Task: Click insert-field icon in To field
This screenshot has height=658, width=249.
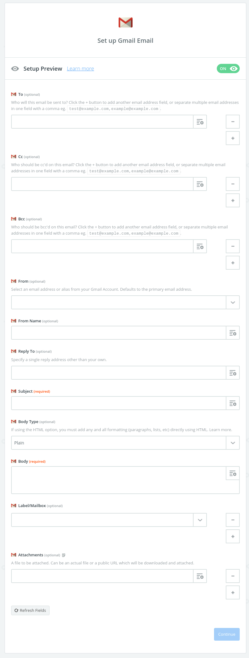Action: point(200,122)
